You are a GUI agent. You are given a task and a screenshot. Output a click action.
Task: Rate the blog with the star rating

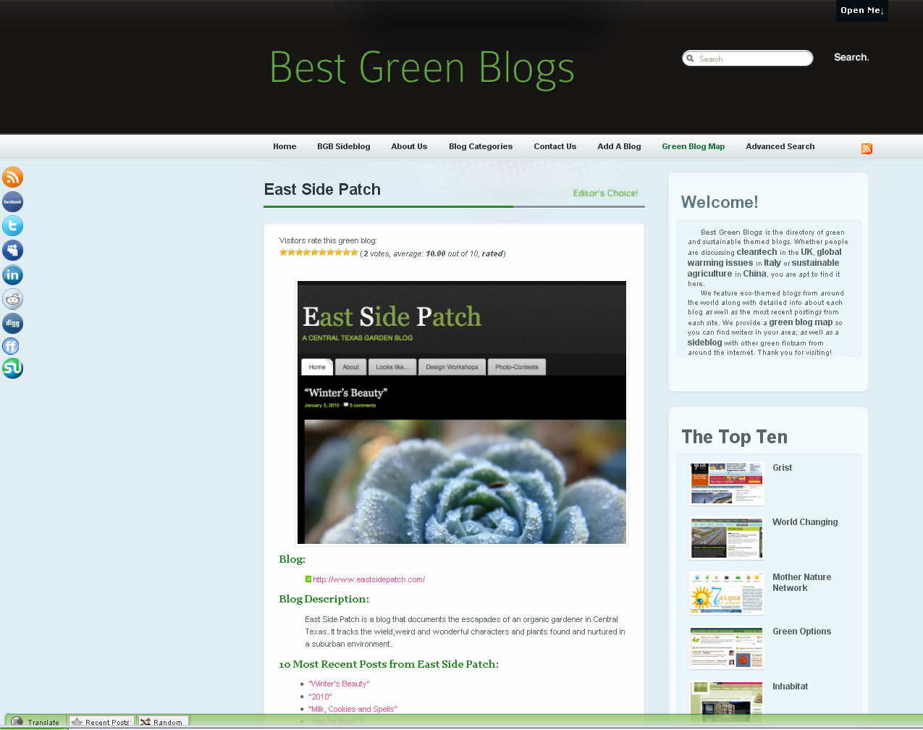pyautogui.click(x=319, y=253)
